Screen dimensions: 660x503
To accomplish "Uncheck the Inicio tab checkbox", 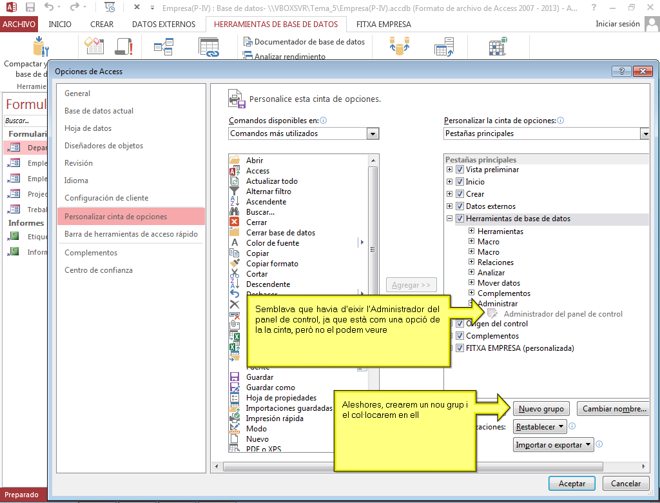I will [460, 182].
